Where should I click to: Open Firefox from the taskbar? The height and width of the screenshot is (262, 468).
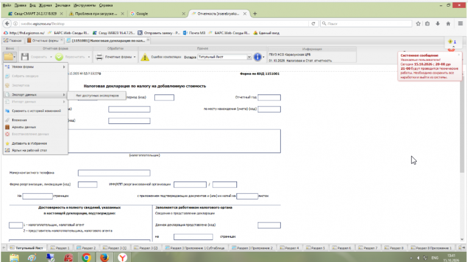(104, 257)
